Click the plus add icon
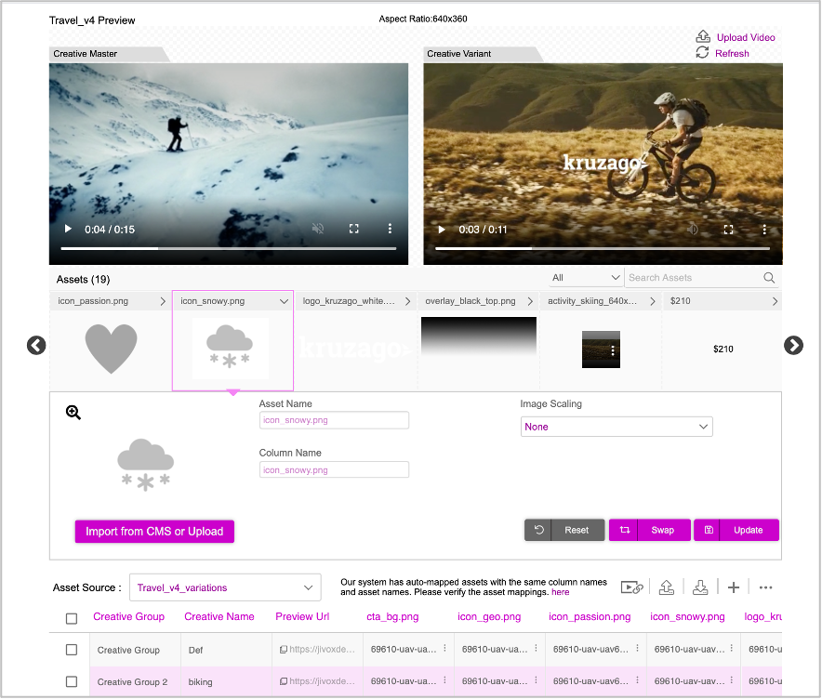Screen dimensions: 822x699 pyautogui.click(x=734, y=587)
